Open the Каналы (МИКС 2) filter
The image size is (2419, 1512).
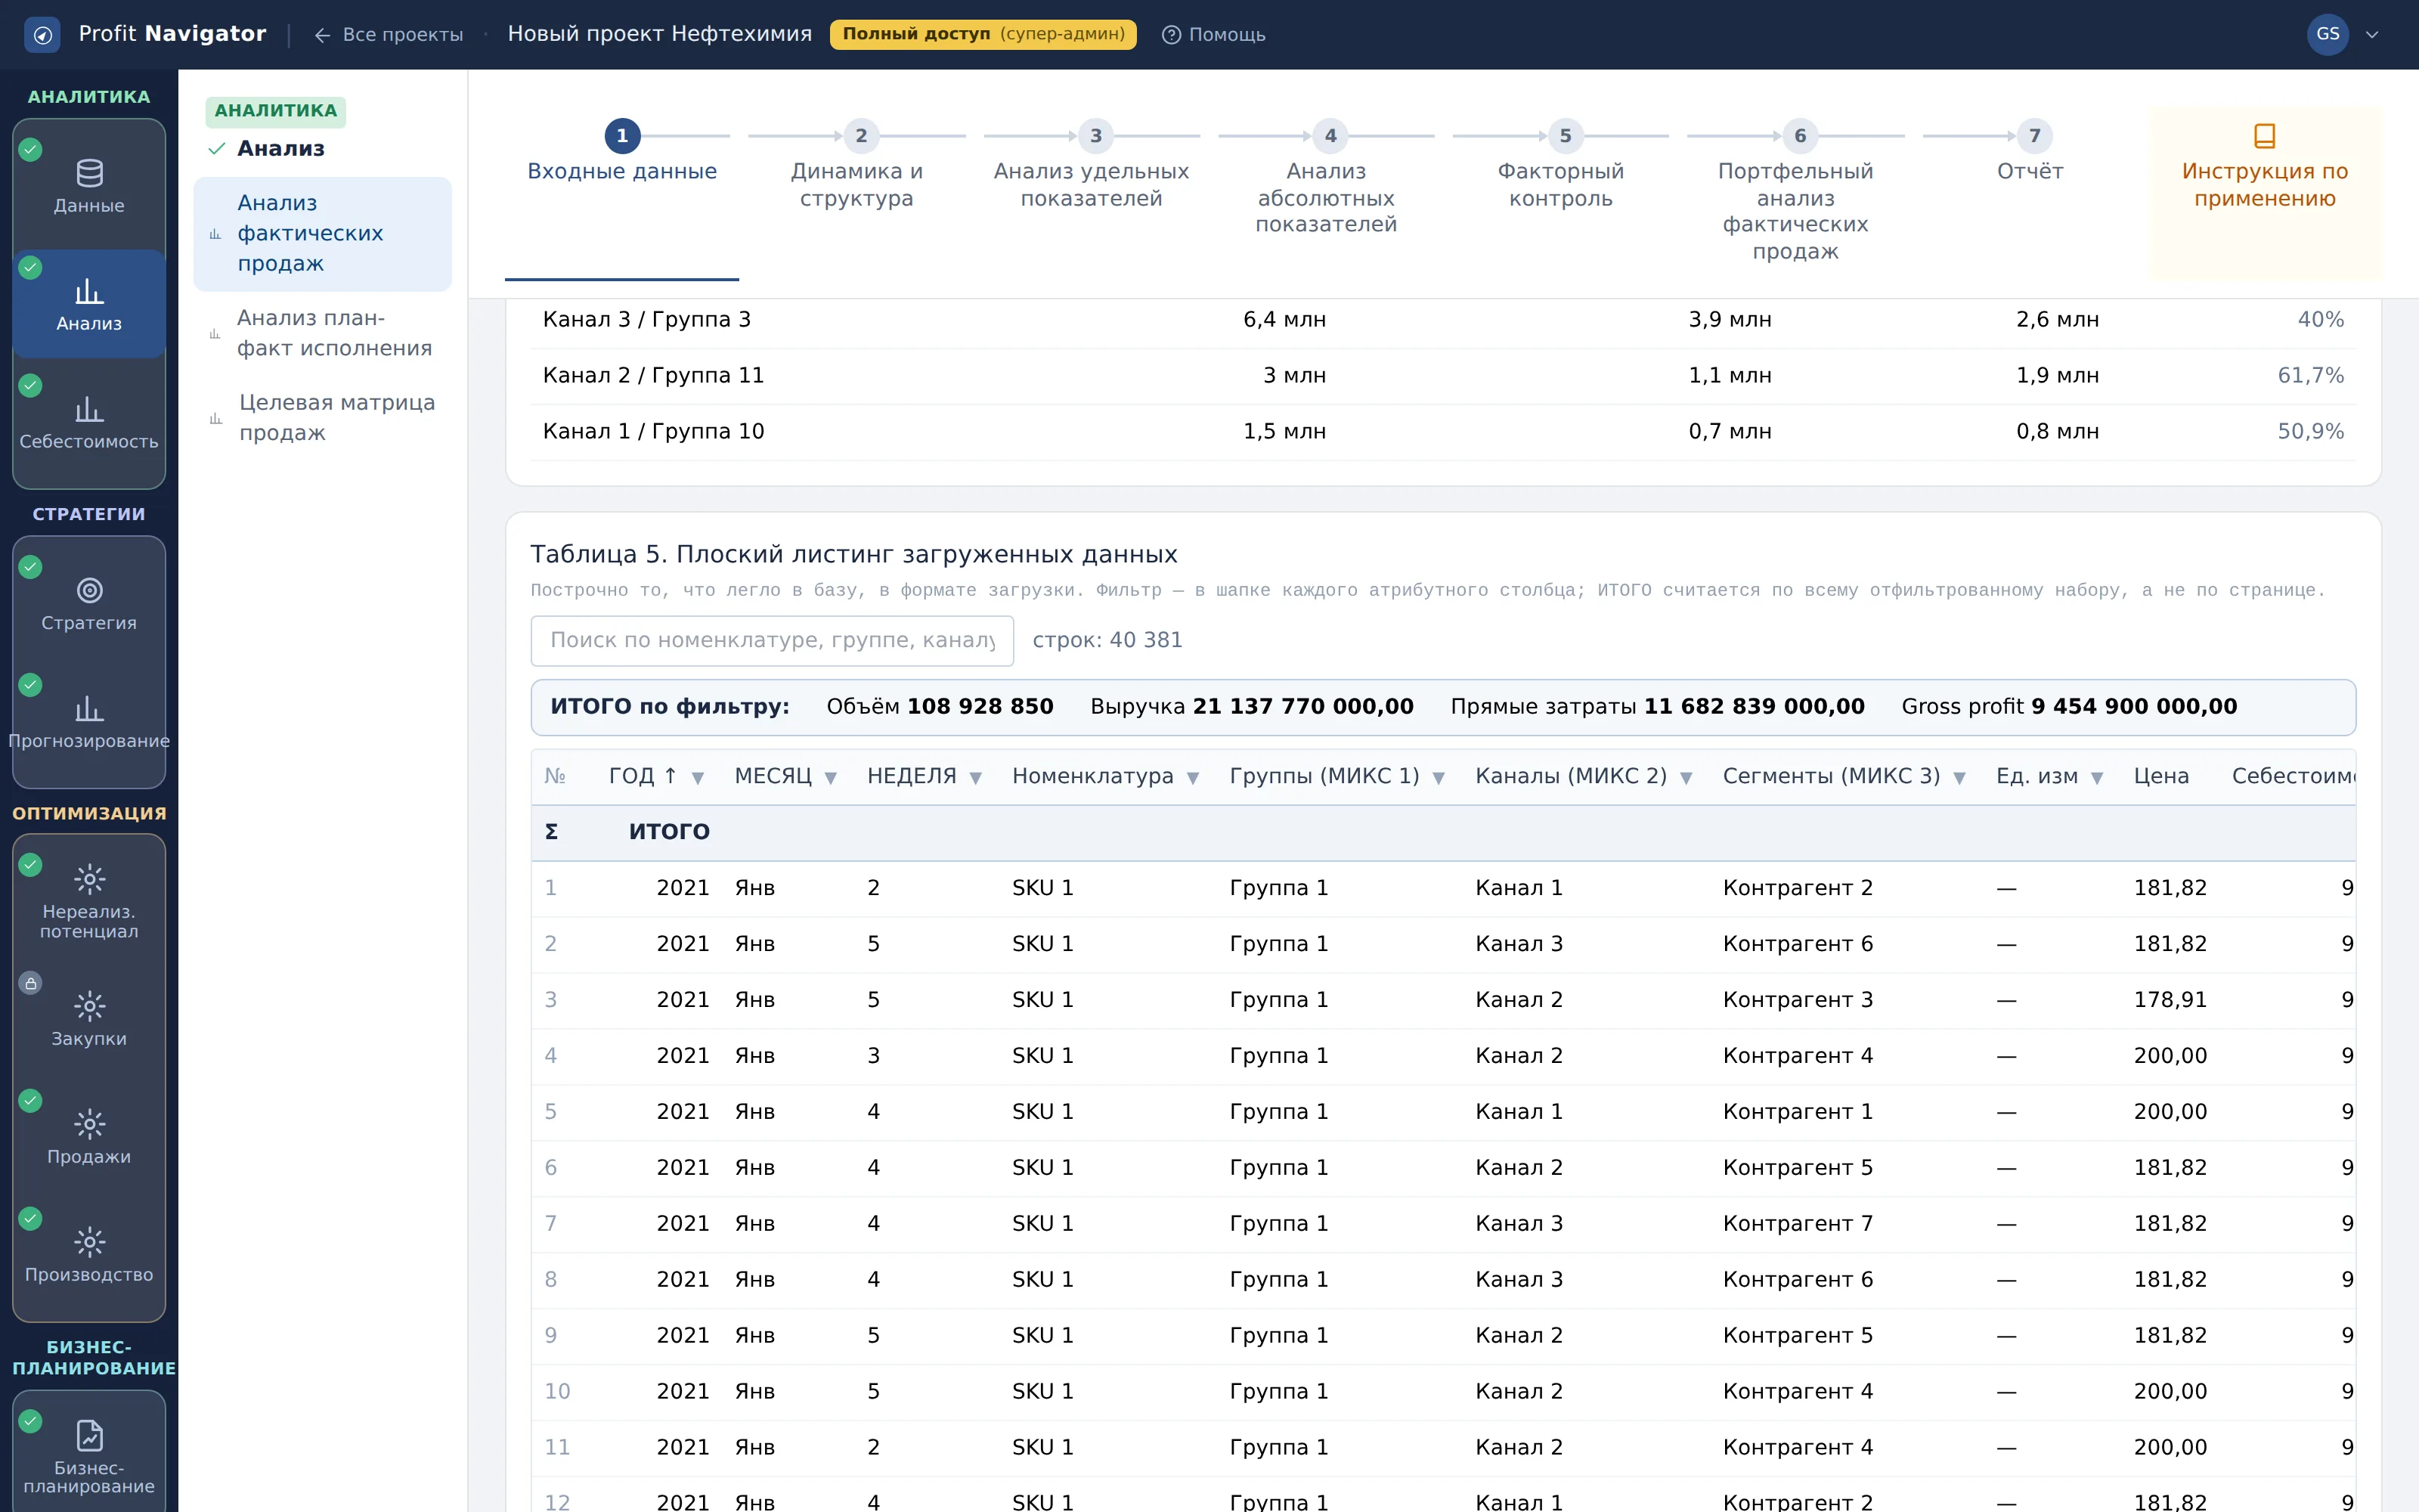point(1686,778)
